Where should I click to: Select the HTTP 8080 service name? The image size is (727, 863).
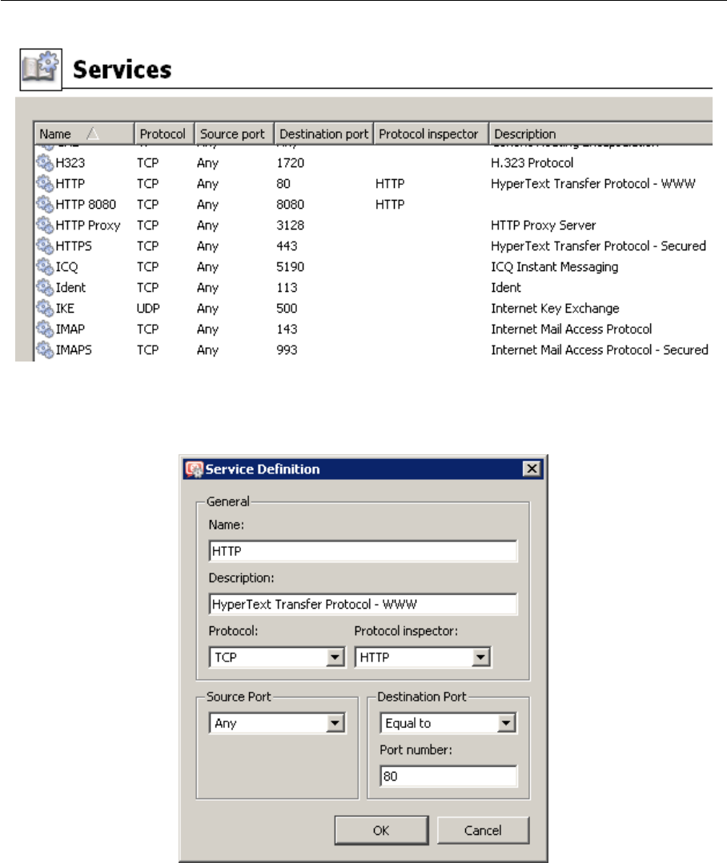point(86,205)
